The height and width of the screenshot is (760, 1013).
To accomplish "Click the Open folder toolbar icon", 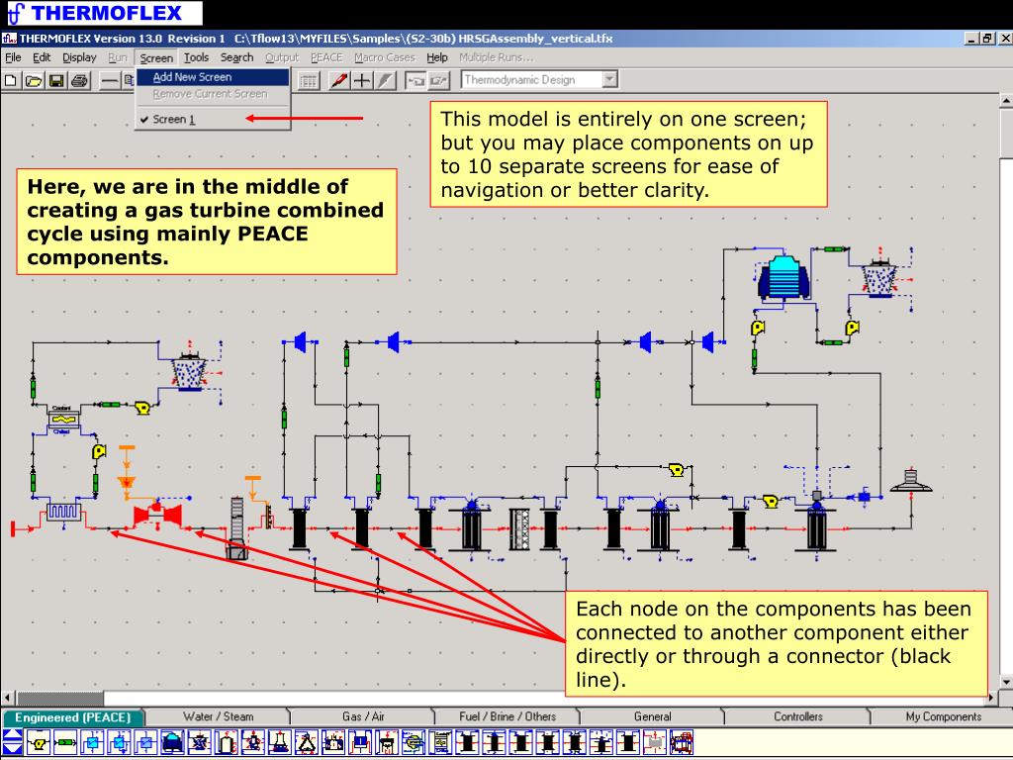I will (x=34, y=81).
